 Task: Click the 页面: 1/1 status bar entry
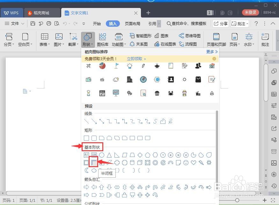click(x=27, y=200)
